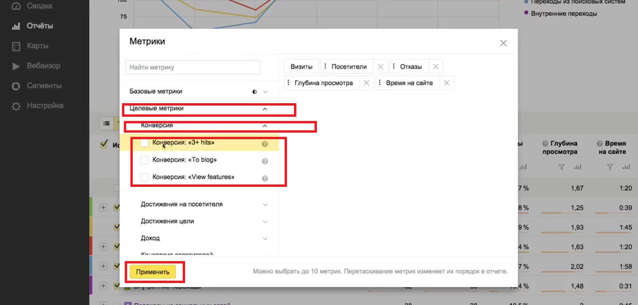Open filter icon under Время на сайте column
The image size is (638, 305).
coord(610,167)
